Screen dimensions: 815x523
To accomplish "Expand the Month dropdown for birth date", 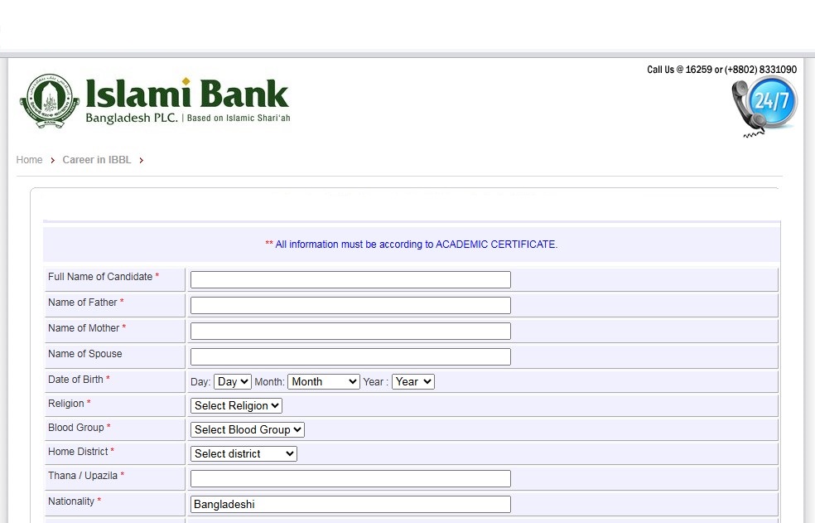I will (324, 382).
